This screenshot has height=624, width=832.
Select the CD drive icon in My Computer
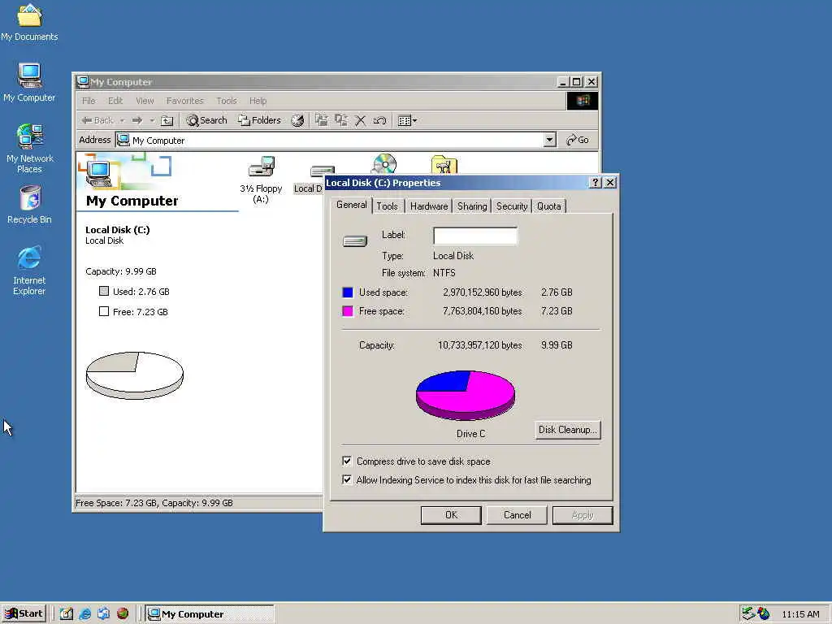[384, 163]
